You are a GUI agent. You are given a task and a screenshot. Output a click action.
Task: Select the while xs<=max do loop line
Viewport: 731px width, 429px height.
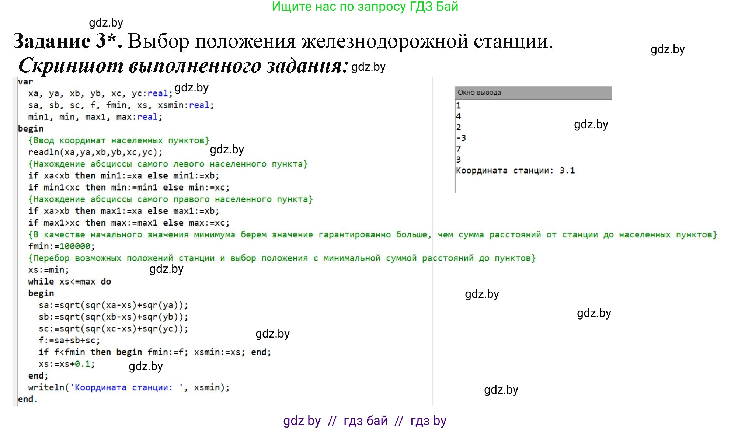tap(70, 281)
